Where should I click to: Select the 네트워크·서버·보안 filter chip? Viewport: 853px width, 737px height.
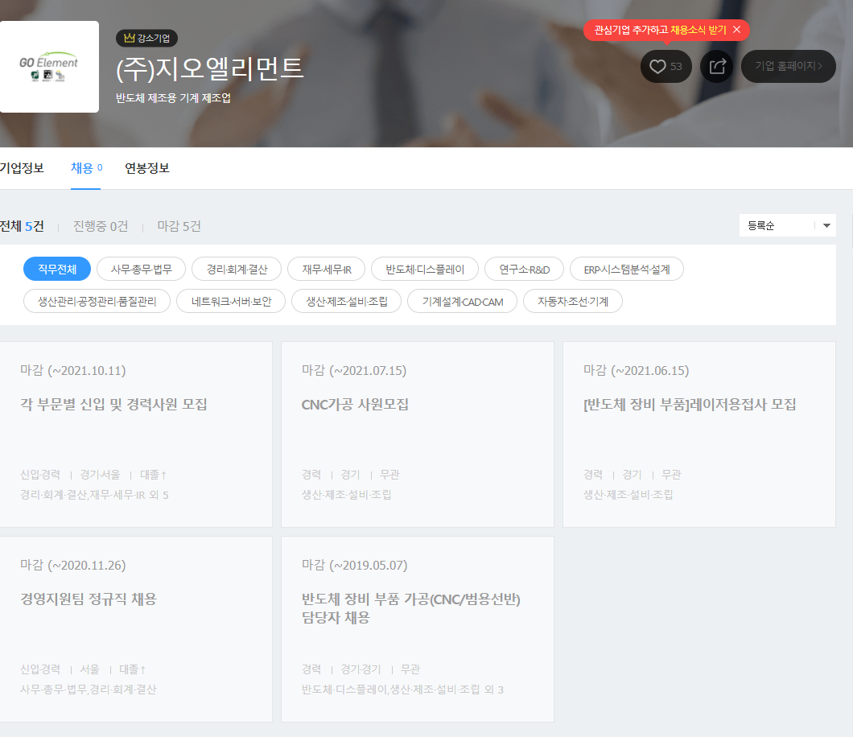(231, 302)
